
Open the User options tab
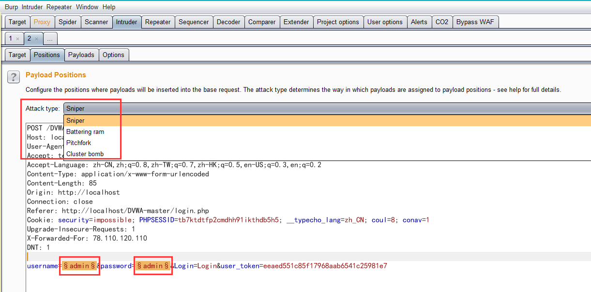coord(385,22)
